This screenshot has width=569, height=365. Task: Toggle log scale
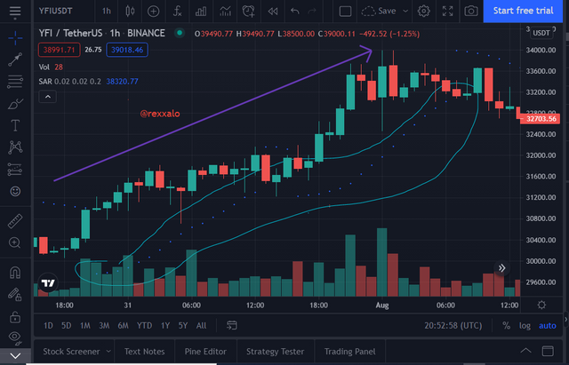click(525, 326)
